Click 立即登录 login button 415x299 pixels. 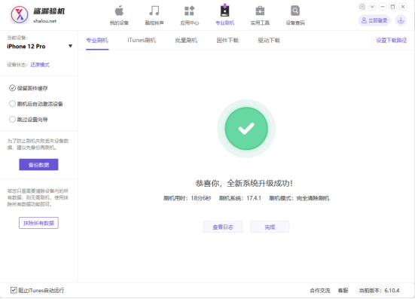click(x=374, y=20)
